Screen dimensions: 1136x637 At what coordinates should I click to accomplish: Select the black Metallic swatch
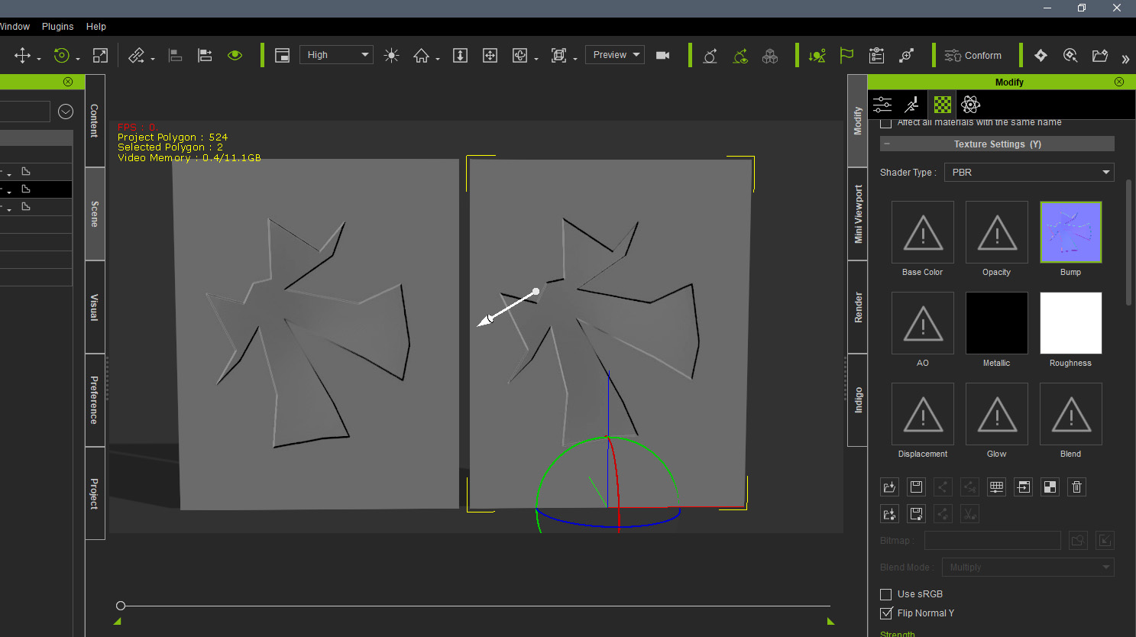[997, 323]
